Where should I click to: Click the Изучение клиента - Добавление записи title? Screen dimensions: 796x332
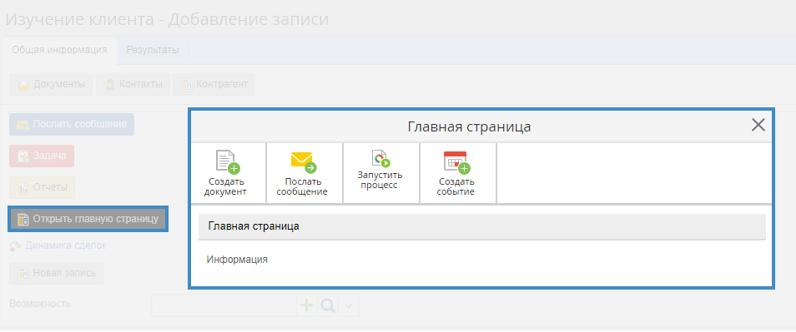167,19
